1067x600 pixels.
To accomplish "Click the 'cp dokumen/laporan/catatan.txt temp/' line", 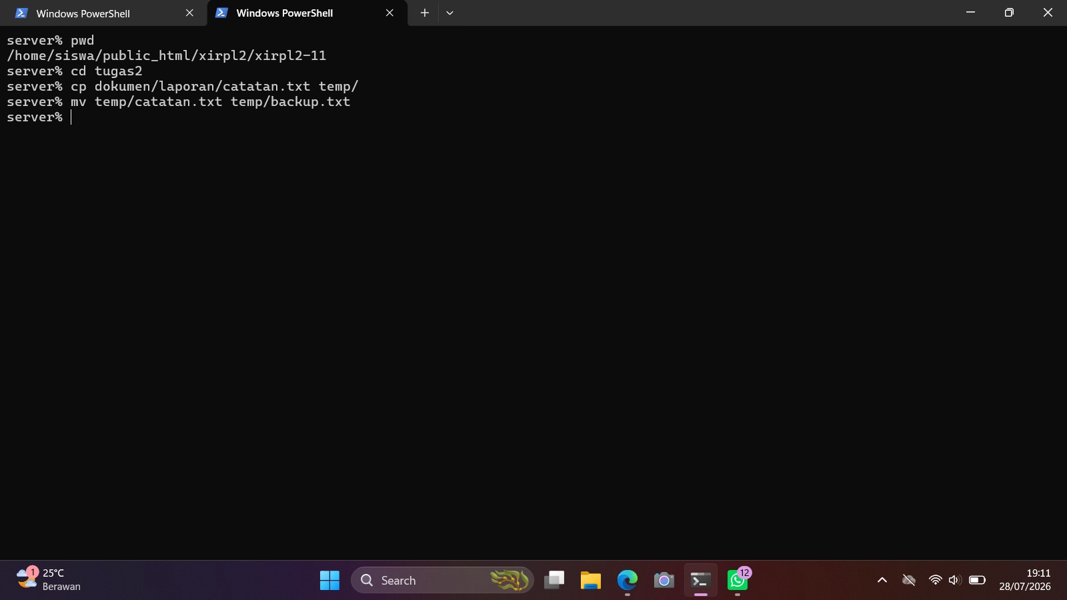I will [183, 87].
